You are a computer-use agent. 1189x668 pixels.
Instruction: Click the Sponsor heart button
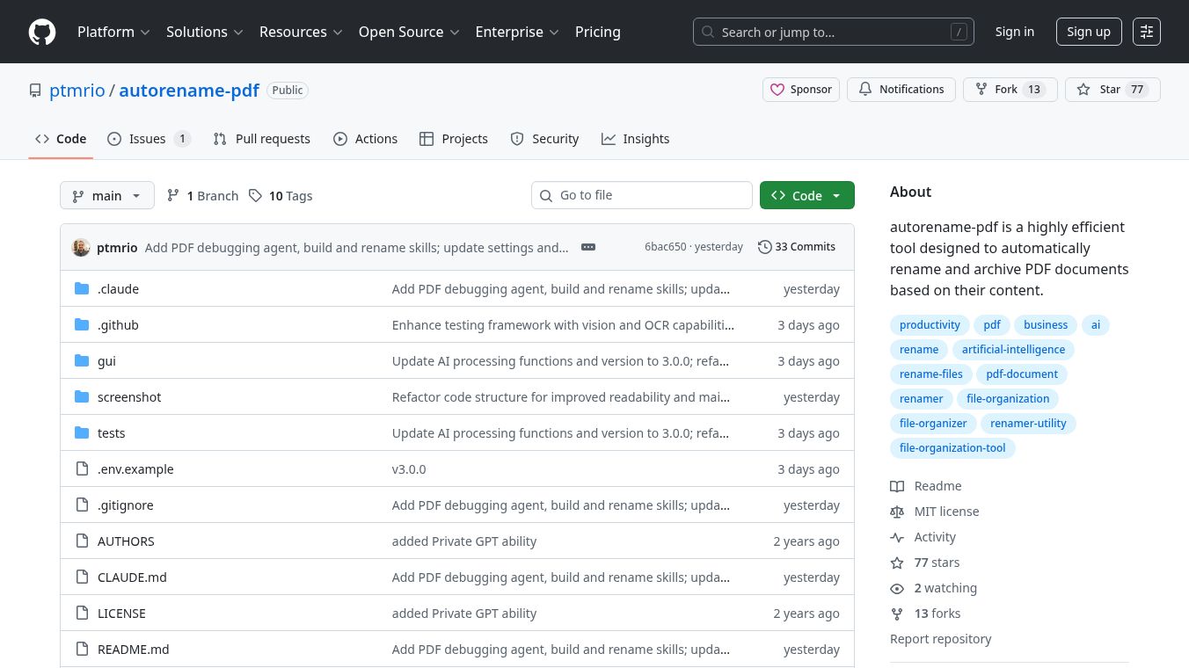point(801,90)
